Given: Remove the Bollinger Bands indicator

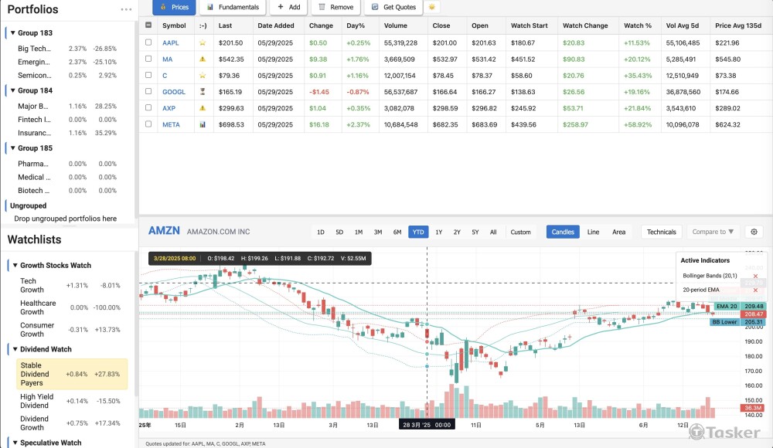Looking at the screenshot, I should click(x=755, y=276).
